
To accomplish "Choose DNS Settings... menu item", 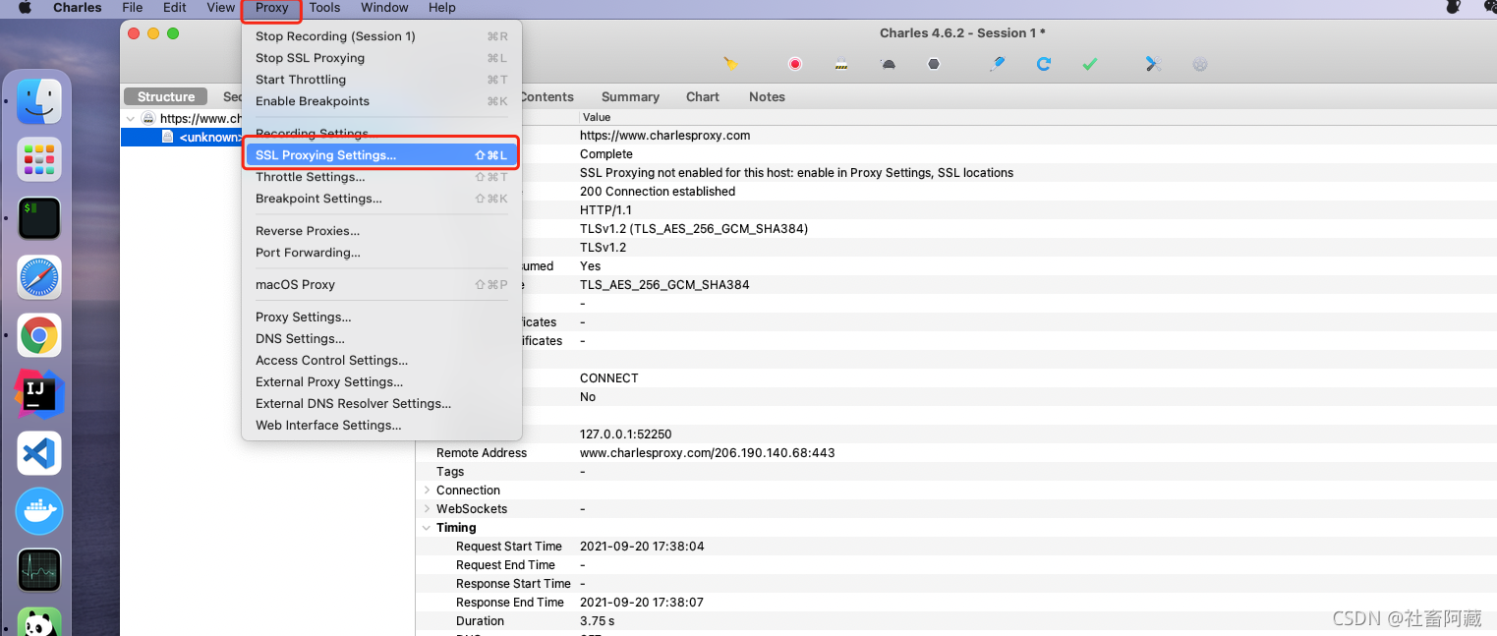I will (x=381, y=339).
